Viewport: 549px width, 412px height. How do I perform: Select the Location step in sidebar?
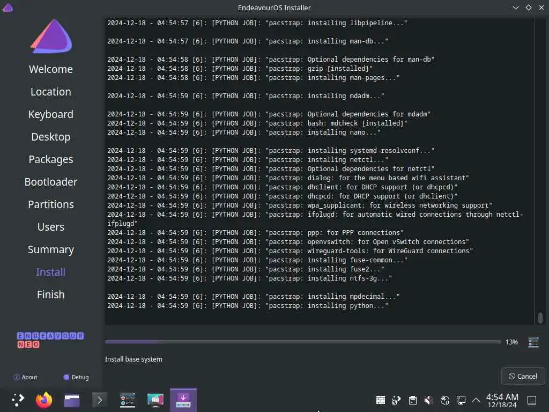51,91
